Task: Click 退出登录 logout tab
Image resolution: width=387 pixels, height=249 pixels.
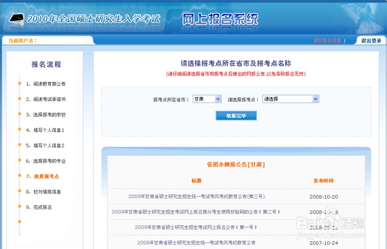Action: click(x=371, y=41)
